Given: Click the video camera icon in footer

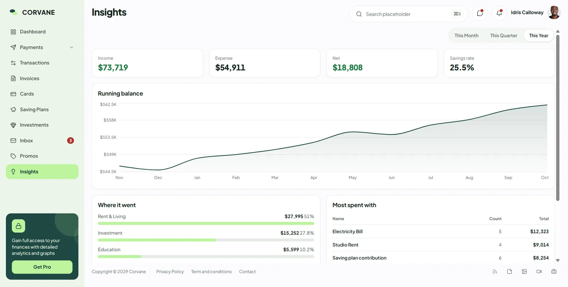Looking at the screenshot, I should coord(539,272).
